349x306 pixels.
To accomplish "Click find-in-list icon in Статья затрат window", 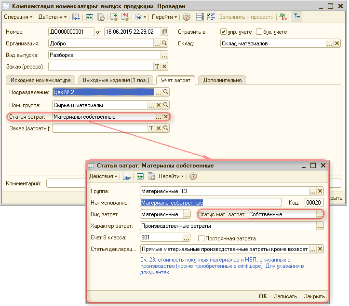I will [126, 176].
